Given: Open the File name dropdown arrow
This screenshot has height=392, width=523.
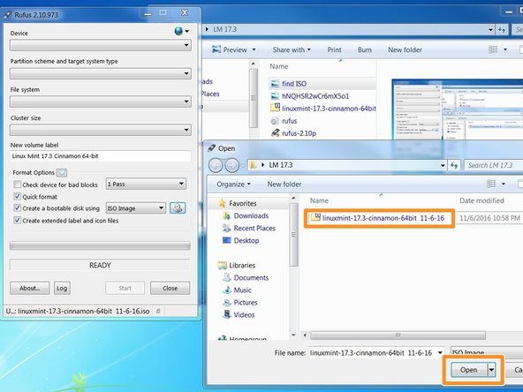Looking at the screenshot, I should tap(441, 352).
